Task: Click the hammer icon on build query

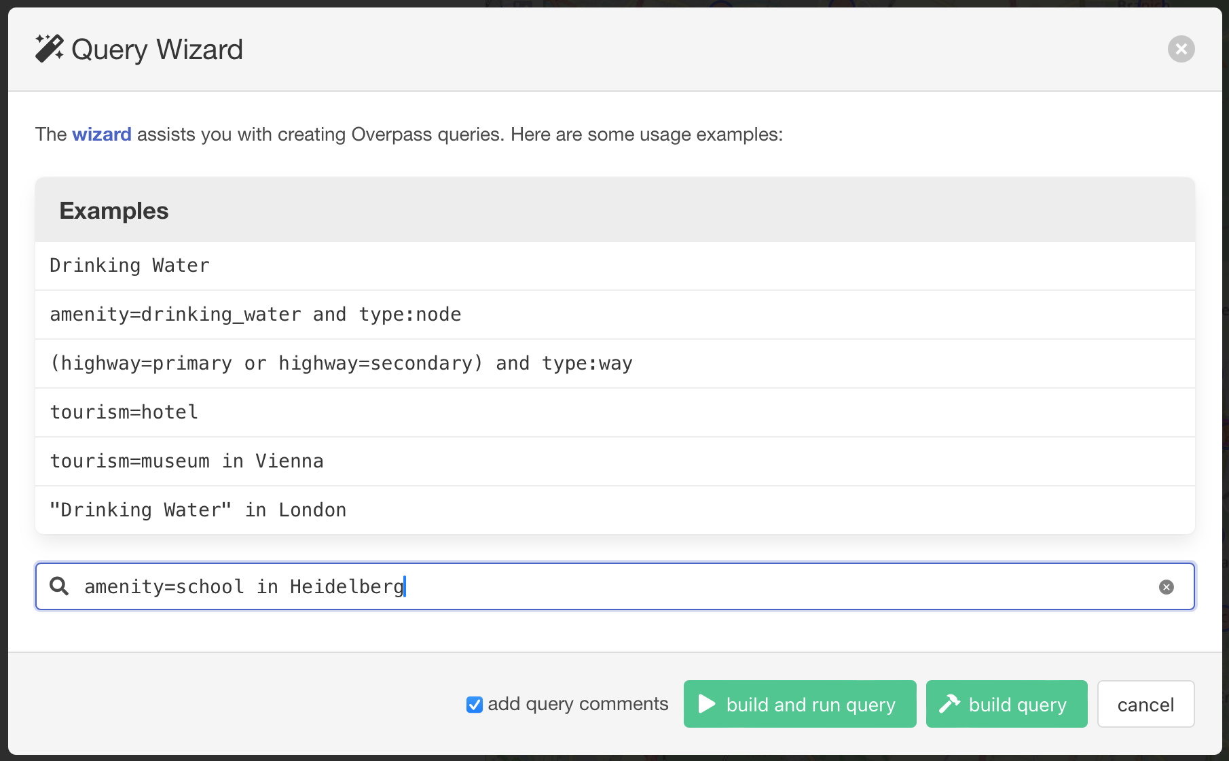Action: pos(949,704)
